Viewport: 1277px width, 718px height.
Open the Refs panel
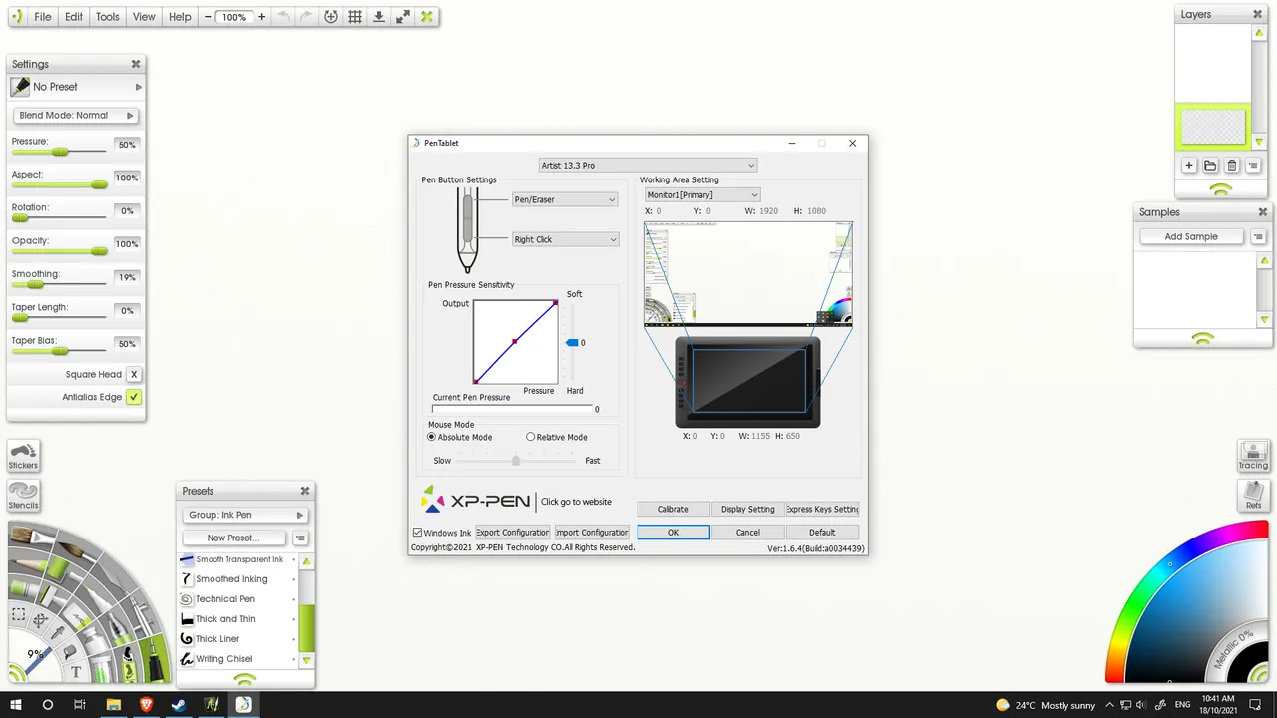1253,496
